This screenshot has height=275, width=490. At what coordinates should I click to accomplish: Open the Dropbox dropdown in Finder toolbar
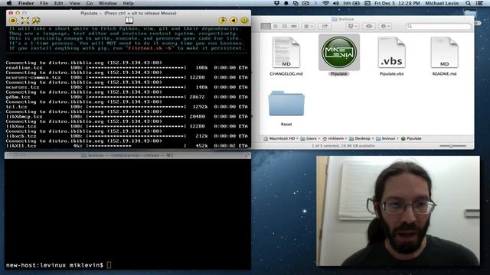tap(352, 26)
